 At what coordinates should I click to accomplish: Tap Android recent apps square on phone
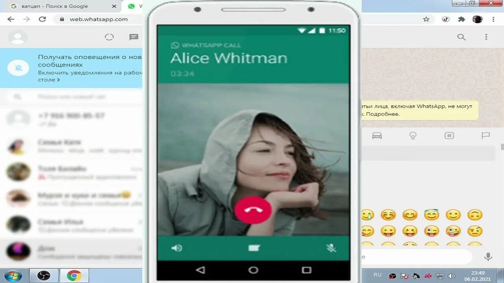(307, 270)
